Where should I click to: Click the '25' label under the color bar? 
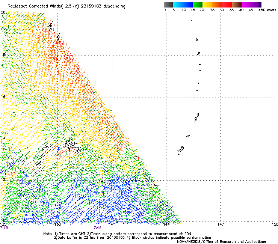click(x=212, y=10)
